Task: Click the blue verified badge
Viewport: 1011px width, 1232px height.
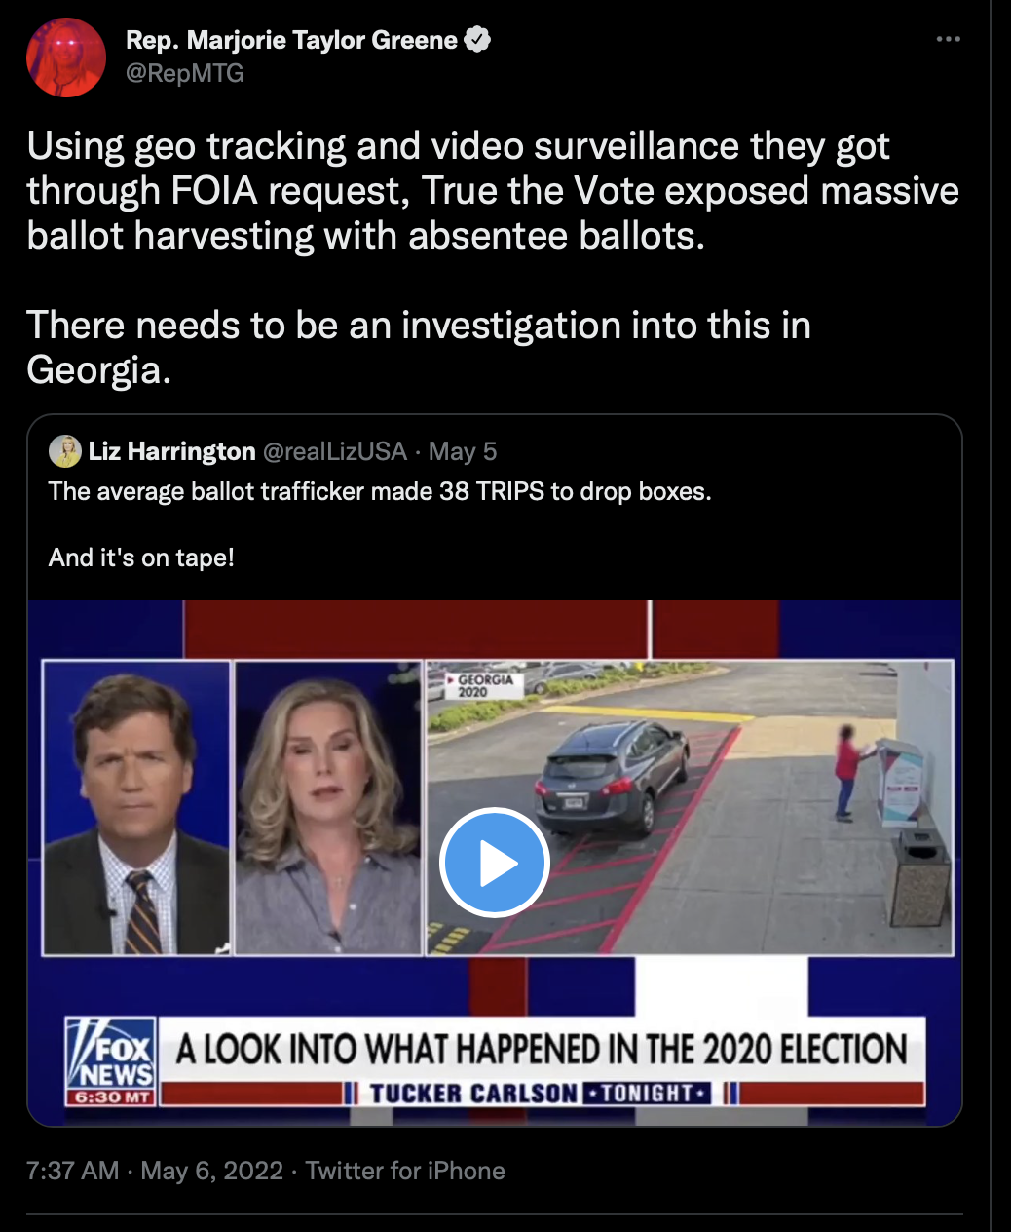Action: pos(477,40)
